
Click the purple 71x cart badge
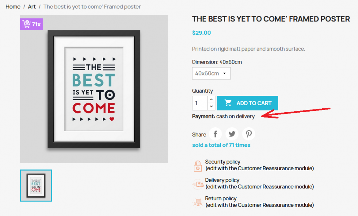click(32, 24)
